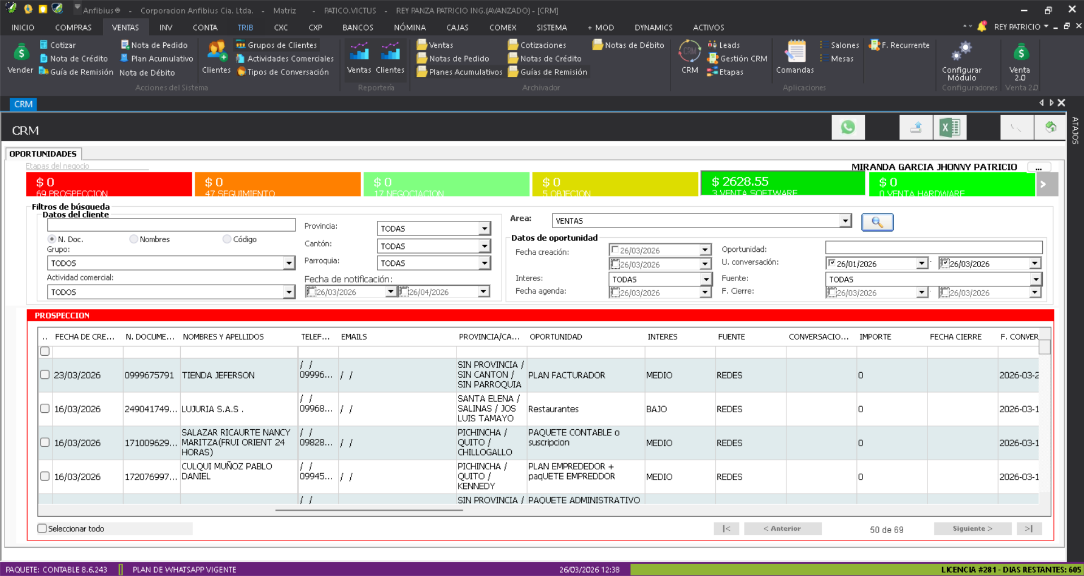Select the Nombres radio button
Viewport: 1084px width, 576px height.
pos(134,239)
